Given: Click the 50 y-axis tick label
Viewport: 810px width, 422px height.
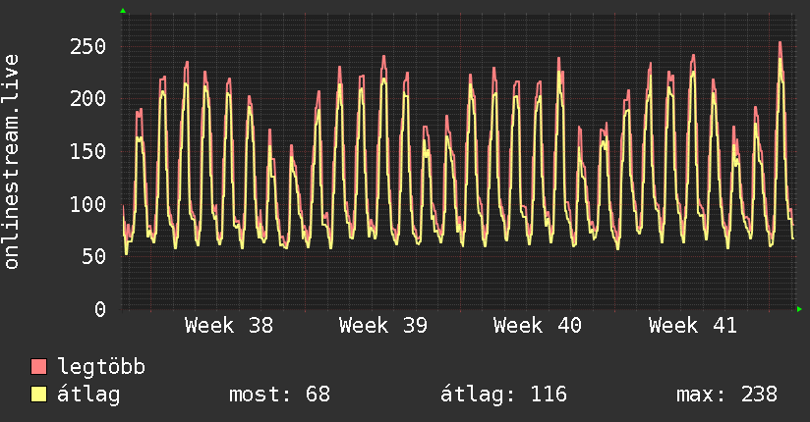Looking at the screenshot, I should (94, 256).
